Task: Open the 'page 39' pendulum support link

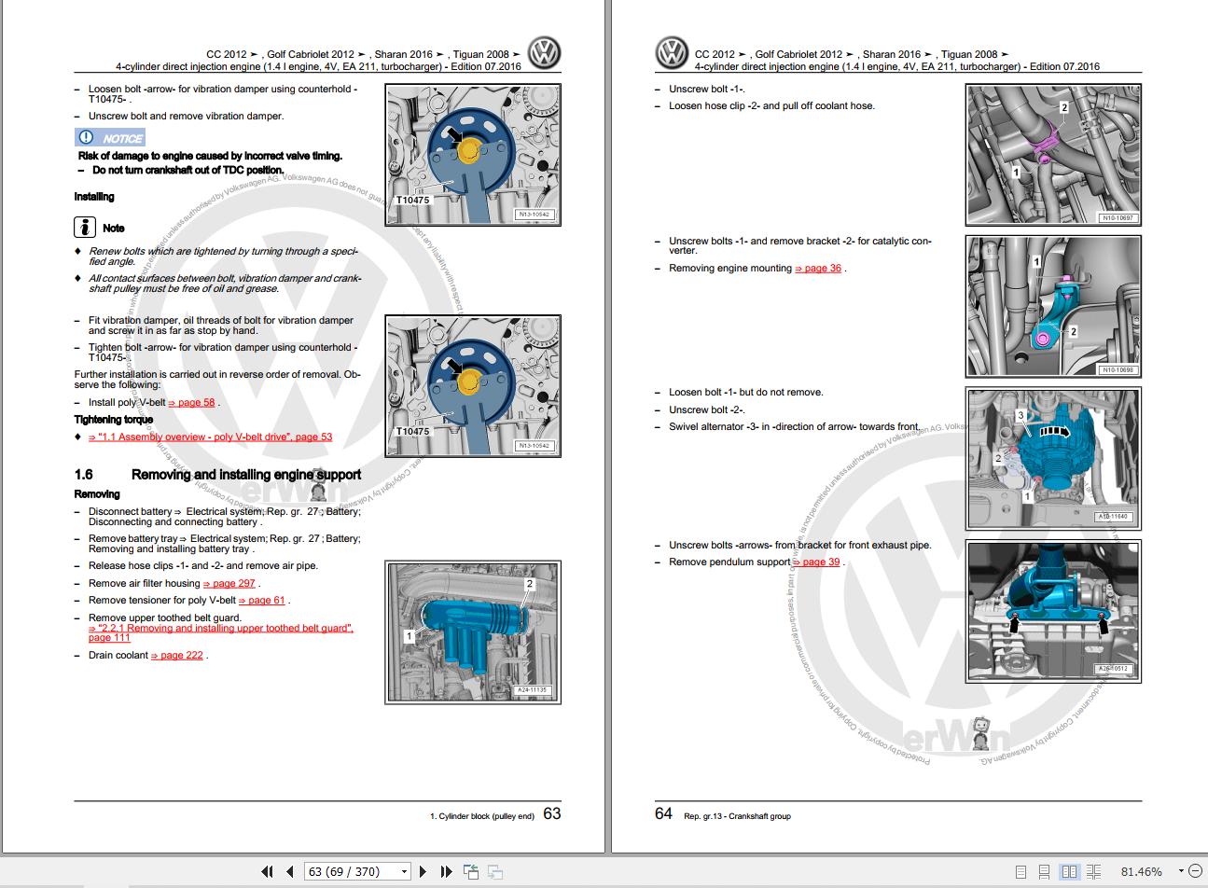Action: pyautogui.click(x=816, y=562)
